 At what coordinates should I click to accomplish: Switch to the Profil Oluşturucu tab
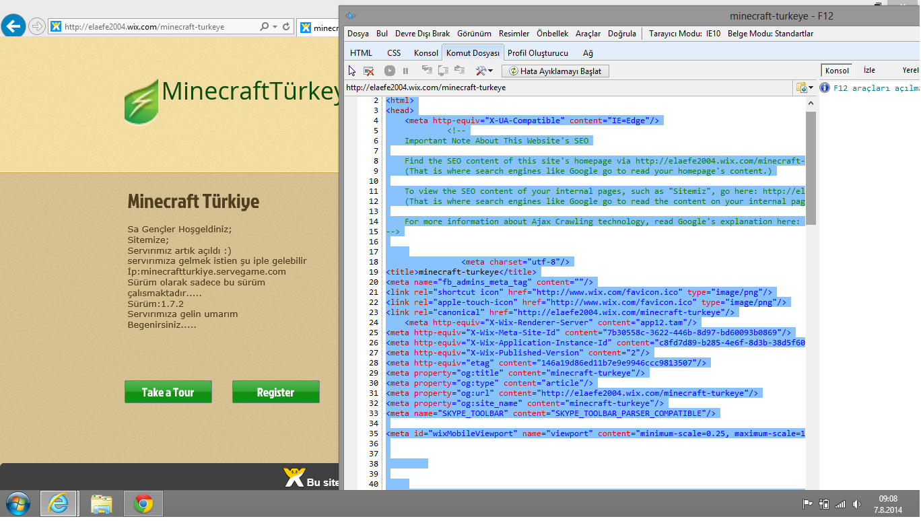pyautogui.click(x=538, y=53)
